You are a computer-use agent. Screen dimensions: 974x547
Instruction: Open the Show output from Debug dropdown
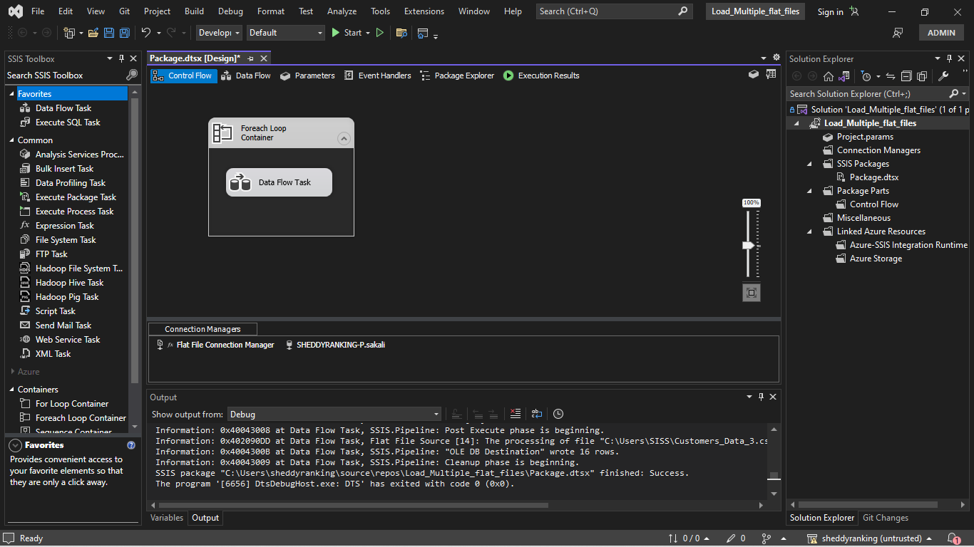(x=436, y=414)
